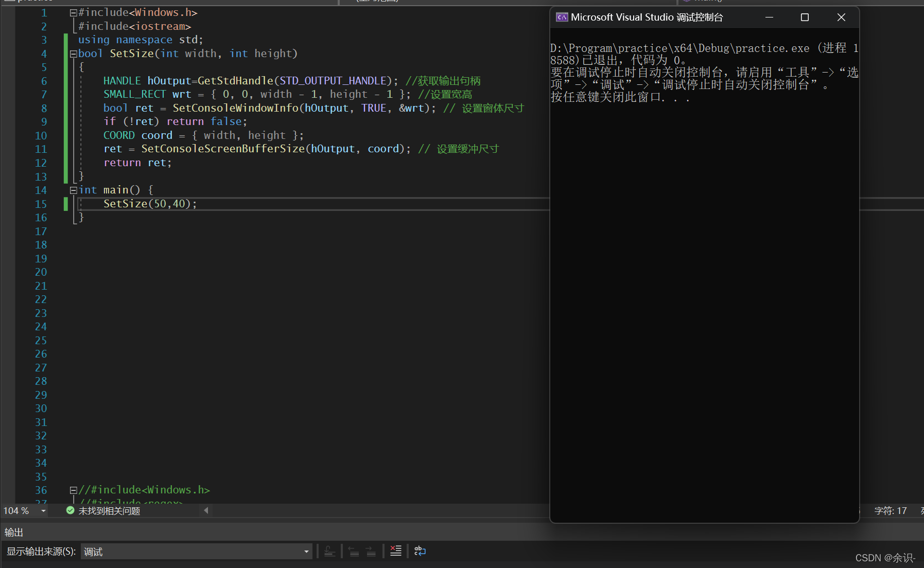
Task: Collapse the #include block at line 1
Action: point(73,13)
